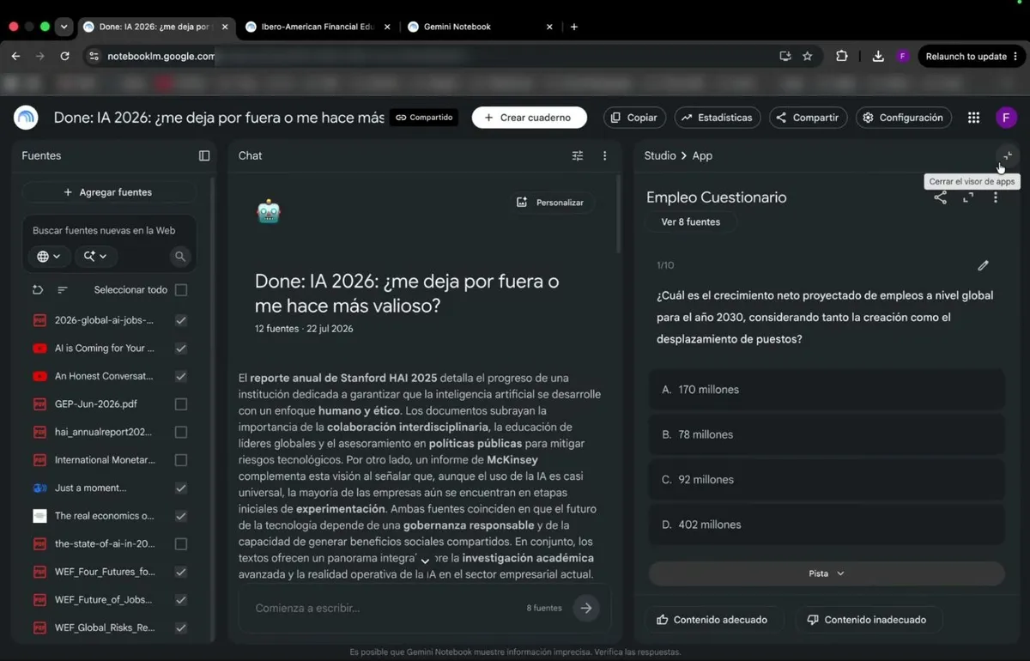Switch to Ibero-American Financial Edu tab
The image size is (1030, 661).
click(x=318, y=27)
